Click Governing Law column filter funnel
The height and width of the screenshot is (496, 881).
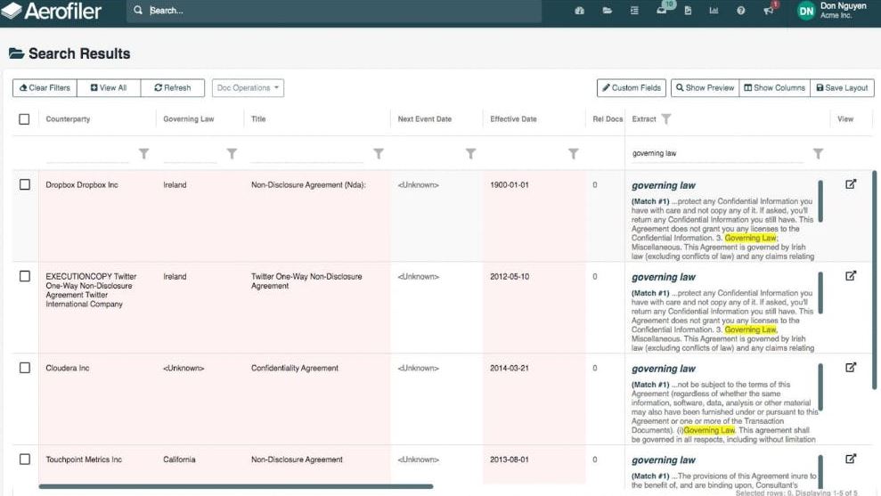(x=232, y=153)
